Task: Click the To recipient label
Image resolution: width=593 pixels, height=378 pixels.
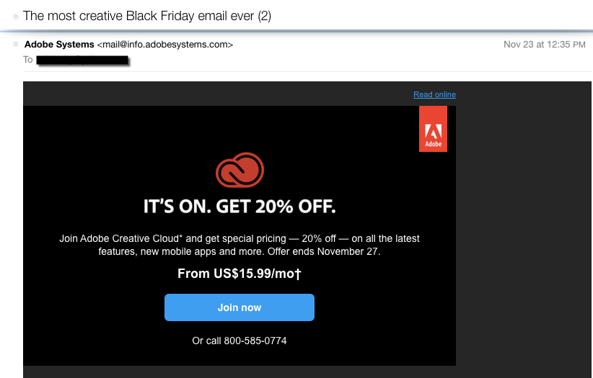Action: click(x=27, y=60)
